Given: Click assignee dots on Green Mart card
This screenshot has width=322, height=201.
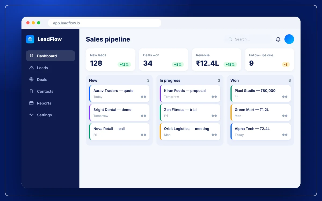Looking at the screenshot, I should click(285, 116).
